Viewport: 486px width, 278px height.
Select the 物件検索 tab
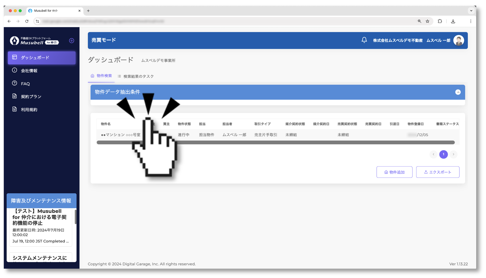(101, 76)
